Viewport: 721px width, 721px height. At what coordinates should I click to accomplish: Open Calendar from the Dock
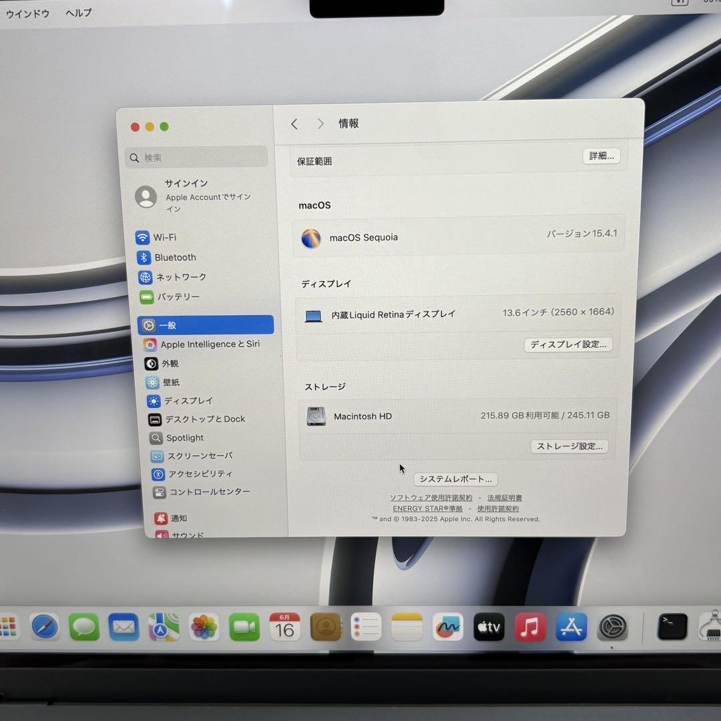pyautogui.click(x=284, y=627)
